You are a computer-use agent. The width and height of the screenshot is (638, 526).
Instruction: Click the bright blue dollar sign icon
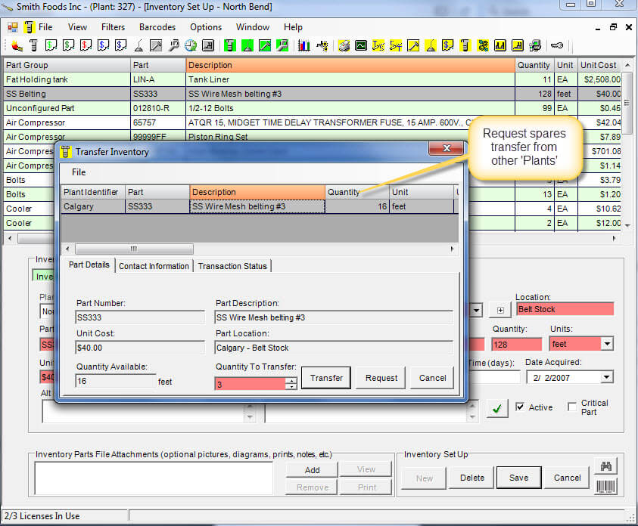point(104,45)
